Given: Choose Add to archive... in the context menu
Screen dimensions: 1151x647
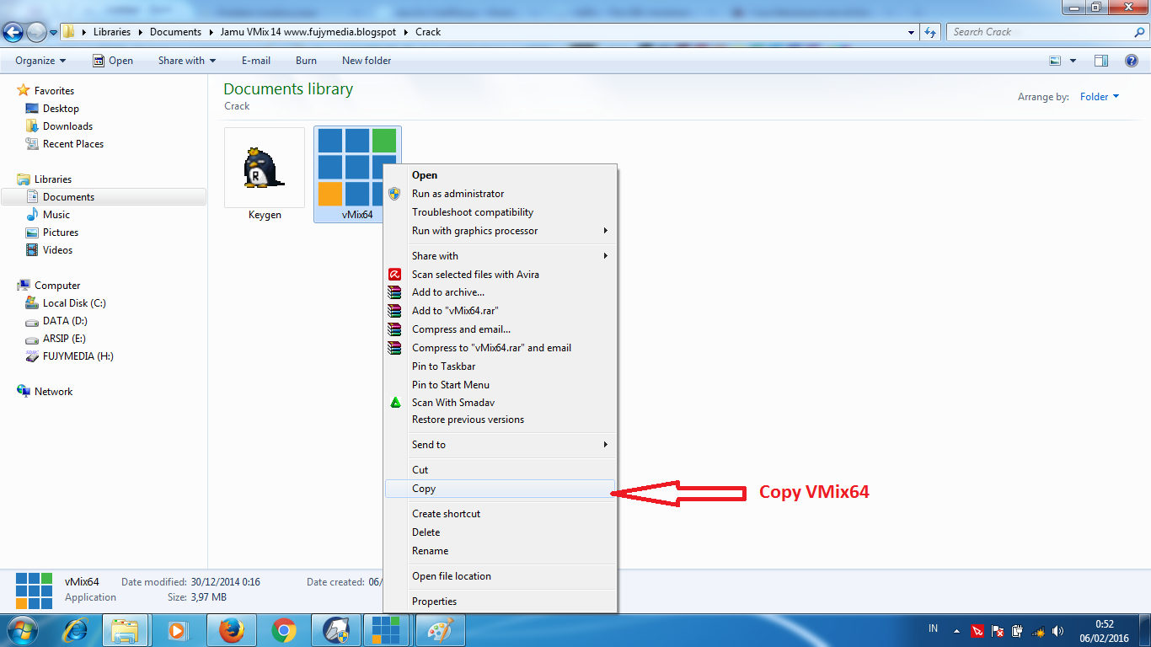Looking at the screenshot, I should pyautogui.click(x=501, y=292).
